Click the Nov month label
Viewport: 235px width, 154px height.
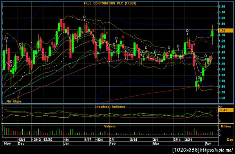pos(7,143)
